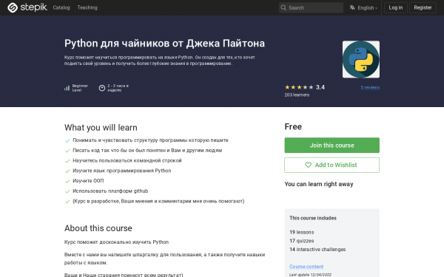Click checkmark next to 'Писать код так'
This screenshot has height=277, width=444.
(67, 151)
